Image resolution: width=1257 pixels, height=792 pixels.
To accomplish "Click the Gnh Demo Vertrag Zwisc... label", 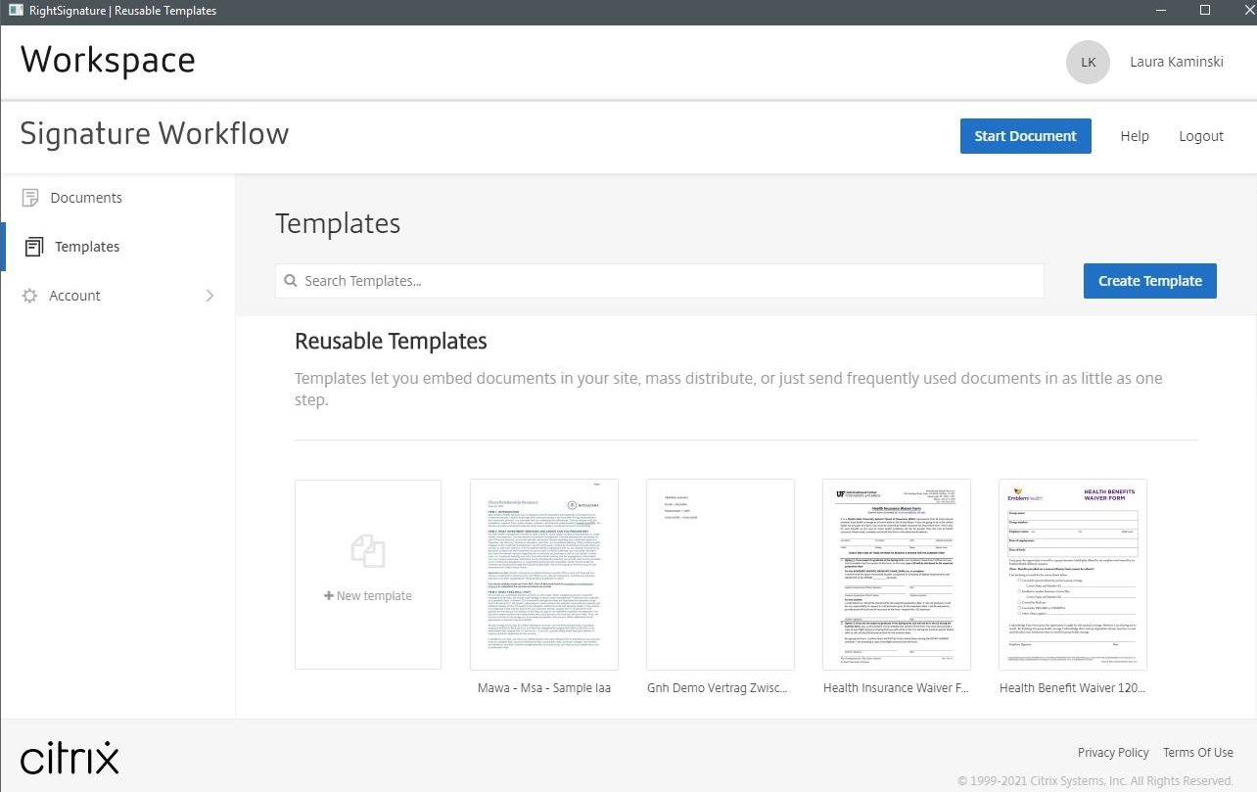I will (x=718, y=688).
